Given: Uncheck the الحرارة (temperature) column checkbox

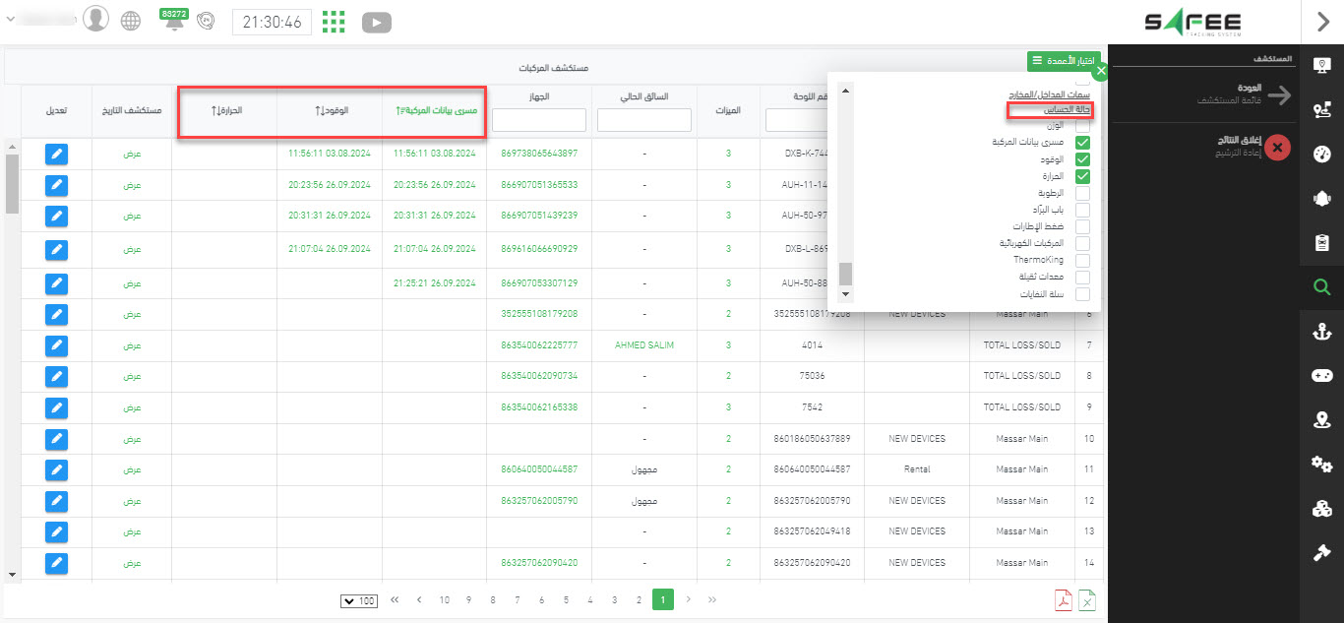Looking at the screenshot, I should 1082,176.
